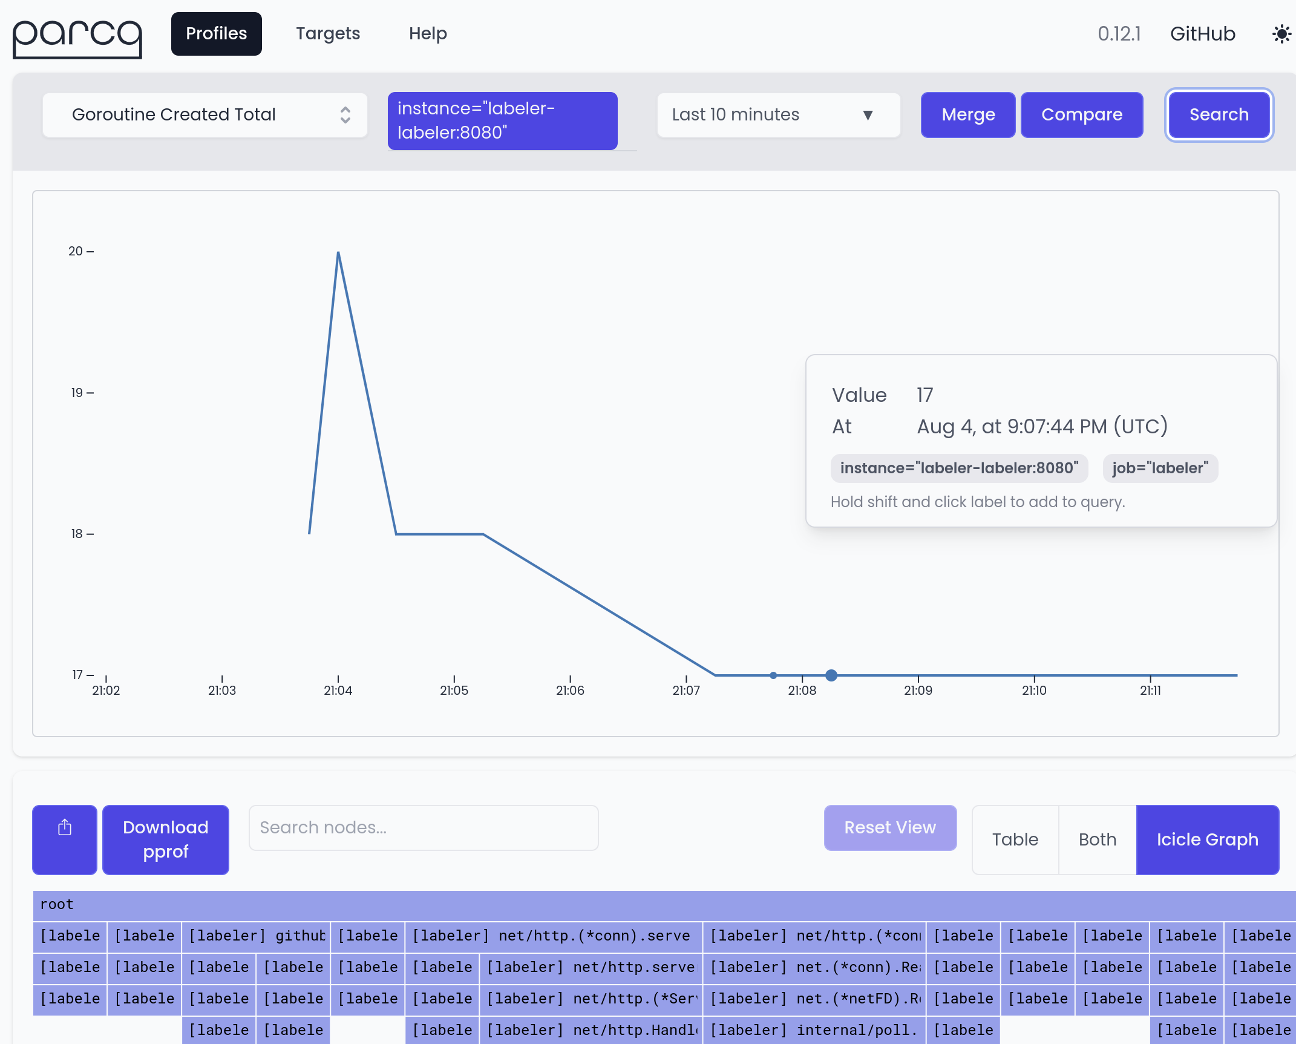Click the time range dropdown arrow
1296x1044 pixels.
868,115
